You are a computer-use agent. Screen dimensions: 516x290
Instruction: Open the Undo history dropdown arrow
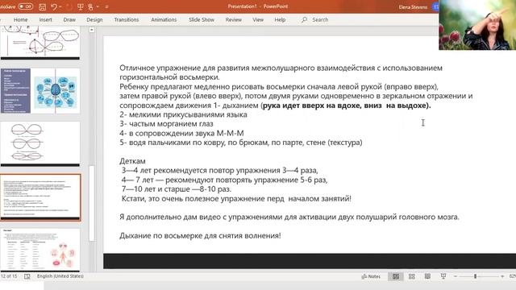coord(60,6)
